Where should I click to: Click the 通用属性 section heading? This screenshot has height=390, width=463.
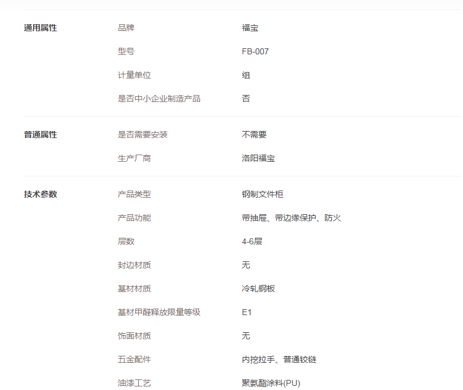pyautogui.click(x=40, y=28)
